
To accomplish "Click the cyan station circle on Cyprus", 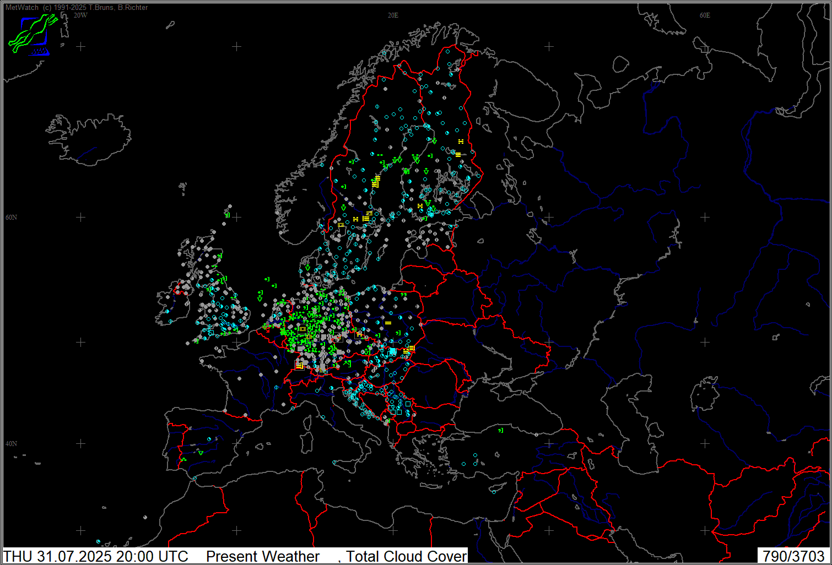I will click(x=494, y=491).
